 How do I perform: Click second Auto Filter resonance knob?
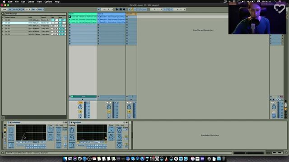pyautogui.click(x=111, y=138)
